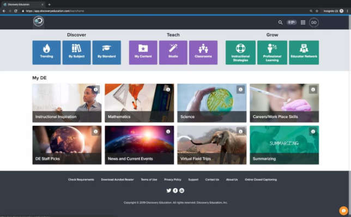Image resolution: width=351 pixels, height=217 pixels.
Task: Open the Contact Us footer link
Action: click(212, 179)
